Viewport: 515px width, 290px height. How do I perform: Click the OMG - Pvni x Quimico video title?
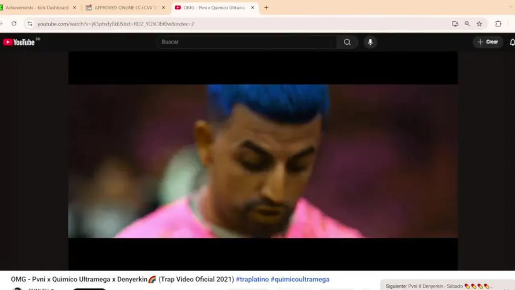123,279
